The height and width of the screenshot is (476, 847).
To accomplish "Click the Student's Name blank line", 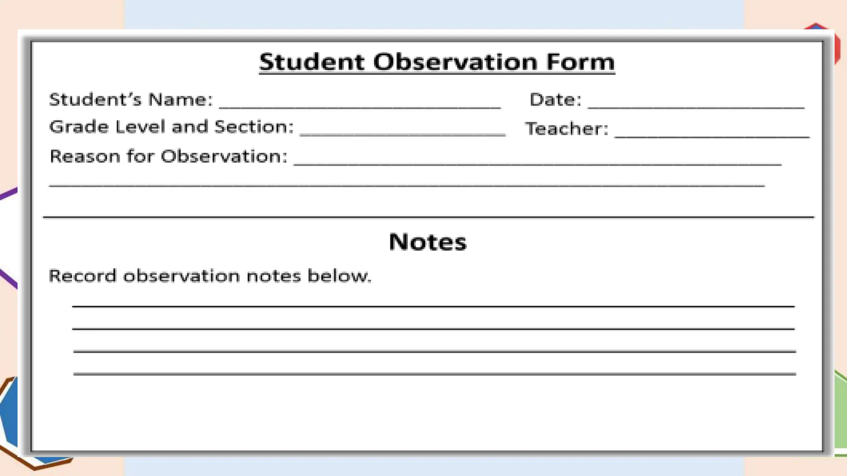I will point(360,107).
